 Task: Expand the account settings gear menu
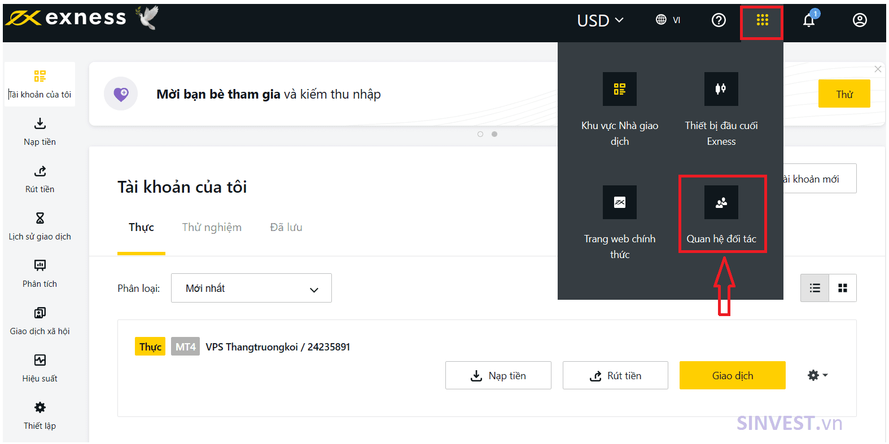(x=817, y=375)
